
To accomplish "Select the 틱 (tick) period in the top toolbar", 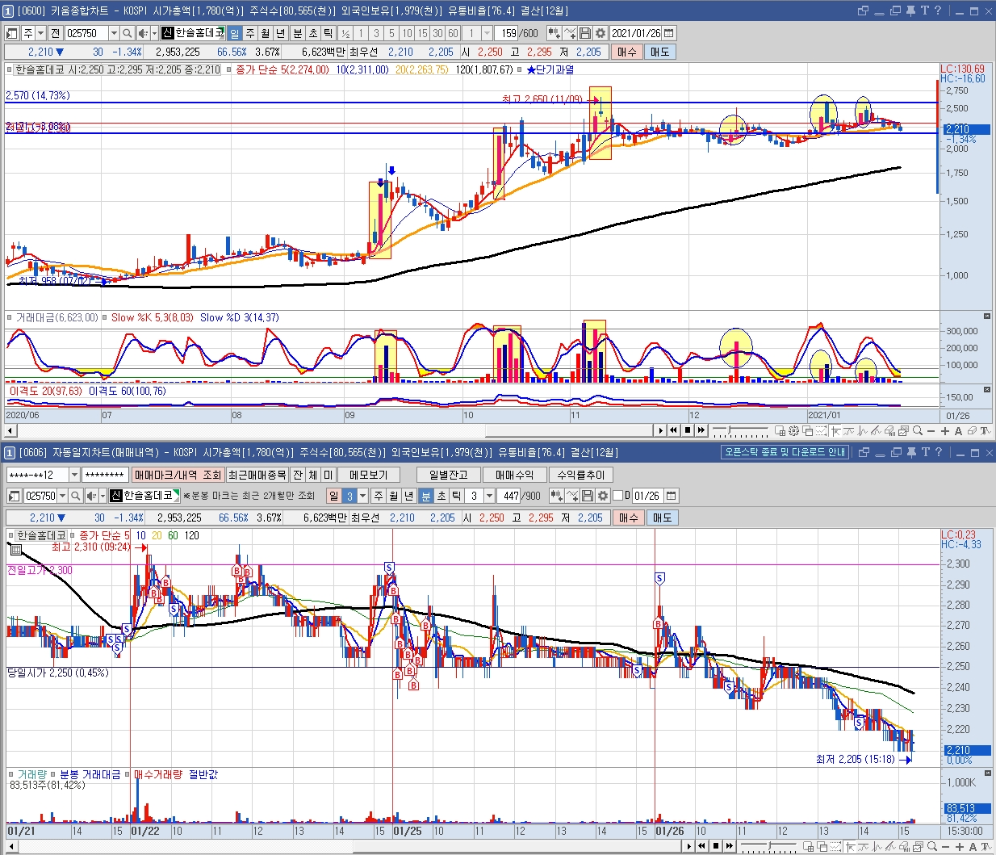I will [329, 33].
